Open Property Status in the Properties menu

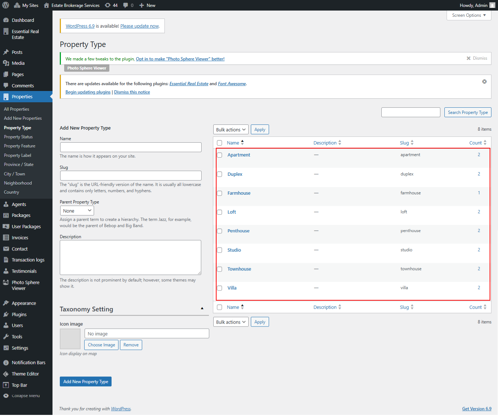click(18, 136)
